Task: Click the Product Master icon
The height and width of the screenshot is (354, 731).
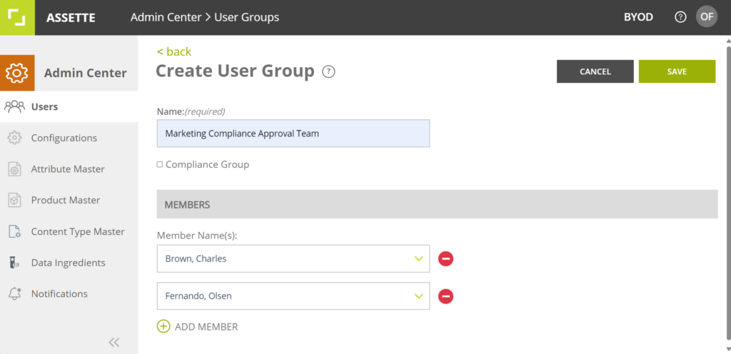Action: (14, 201)
